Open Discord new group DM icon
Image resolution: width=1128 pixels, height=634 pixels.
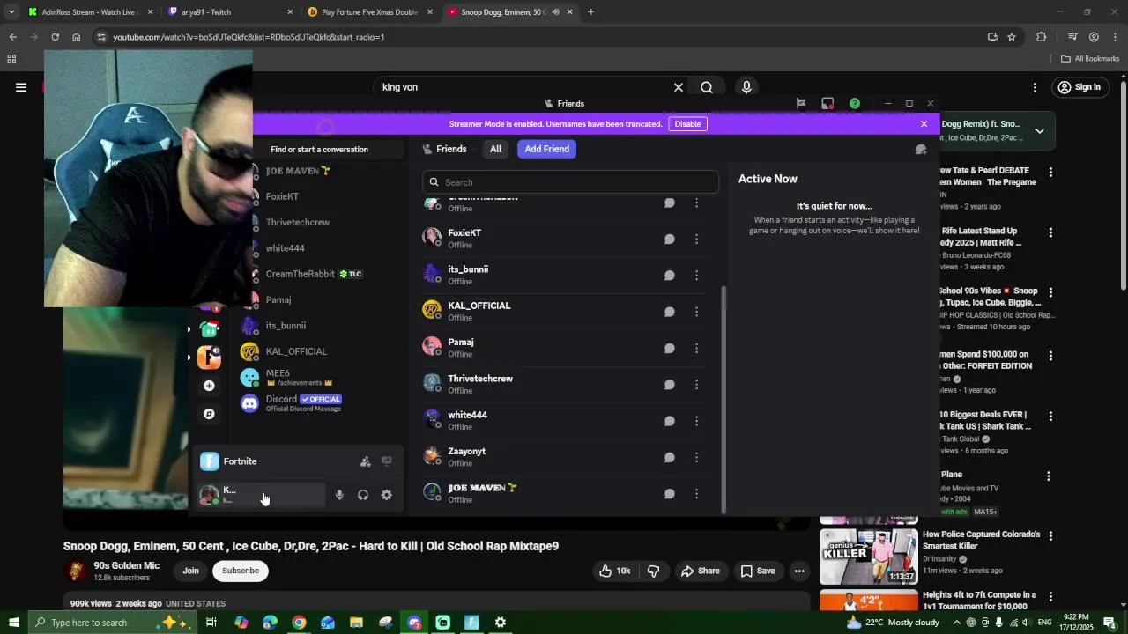pos(921,150)
